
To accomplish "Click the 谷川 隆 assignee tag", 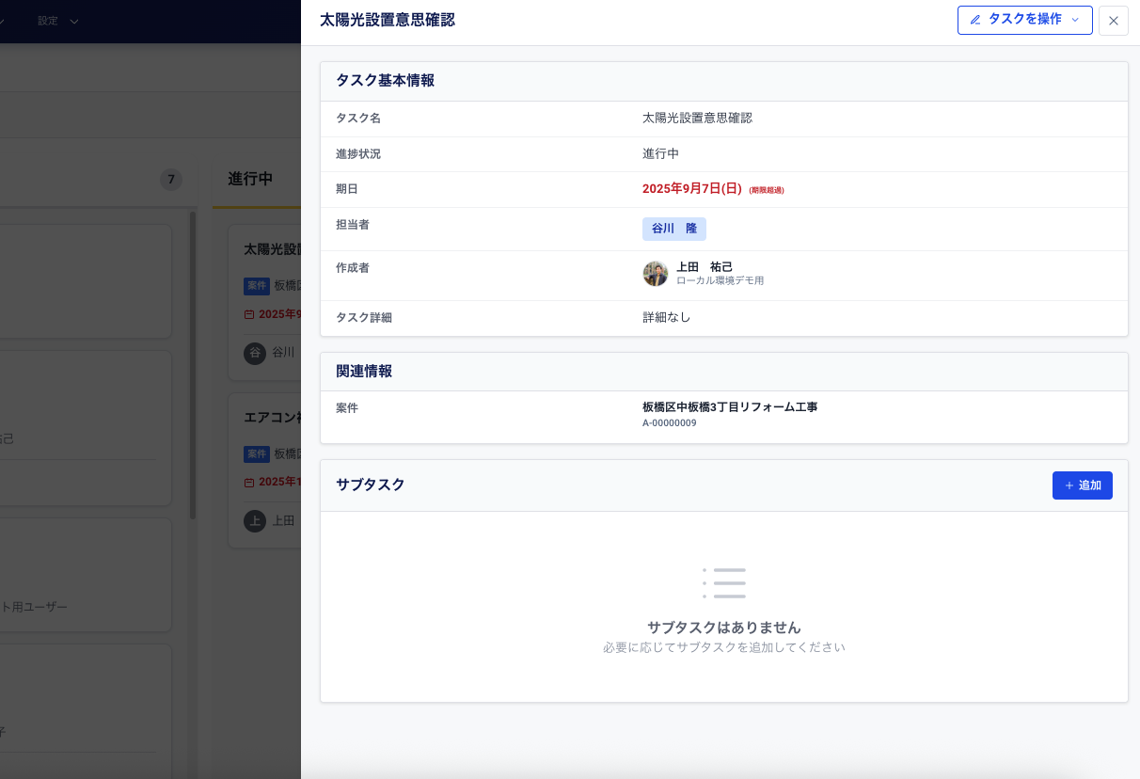I will pyautogui.click(x=673, y=229).
